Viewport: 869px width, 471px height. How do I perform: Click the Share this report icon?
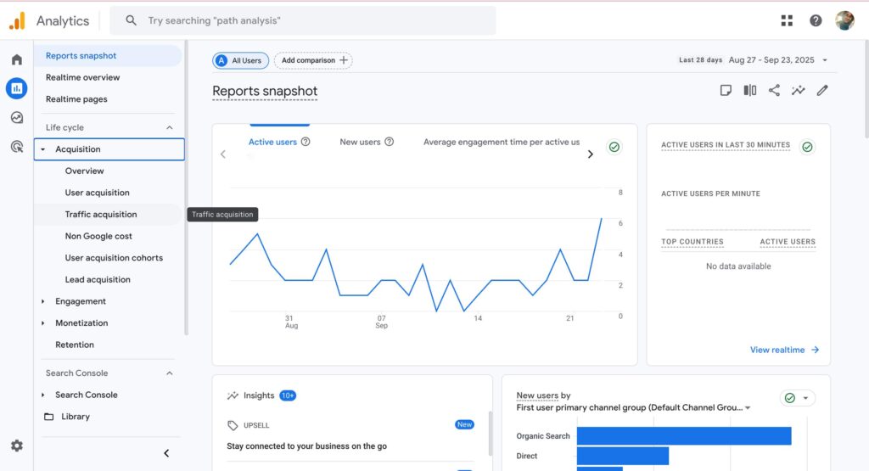click(774, 91)
